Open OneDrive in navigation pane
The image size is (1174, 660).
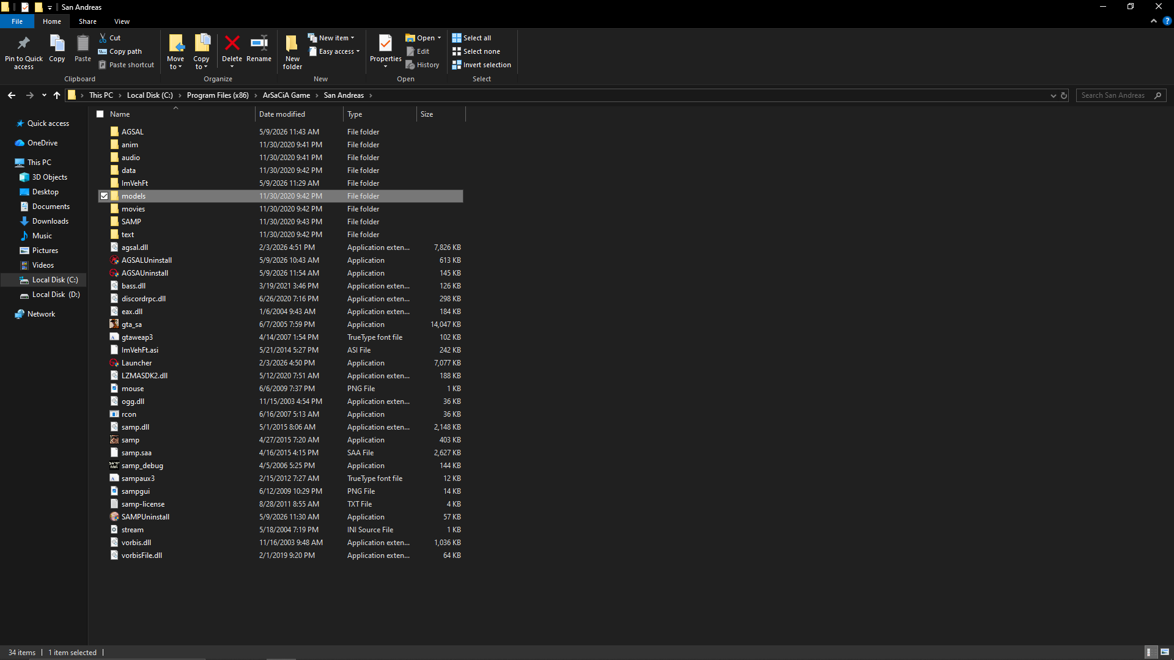(42, 143)
